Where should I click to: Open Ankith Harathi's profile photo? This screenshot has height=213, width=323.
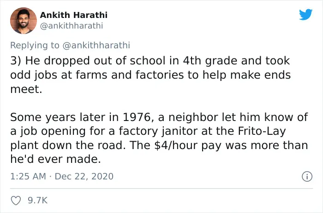tap(24, 21)
